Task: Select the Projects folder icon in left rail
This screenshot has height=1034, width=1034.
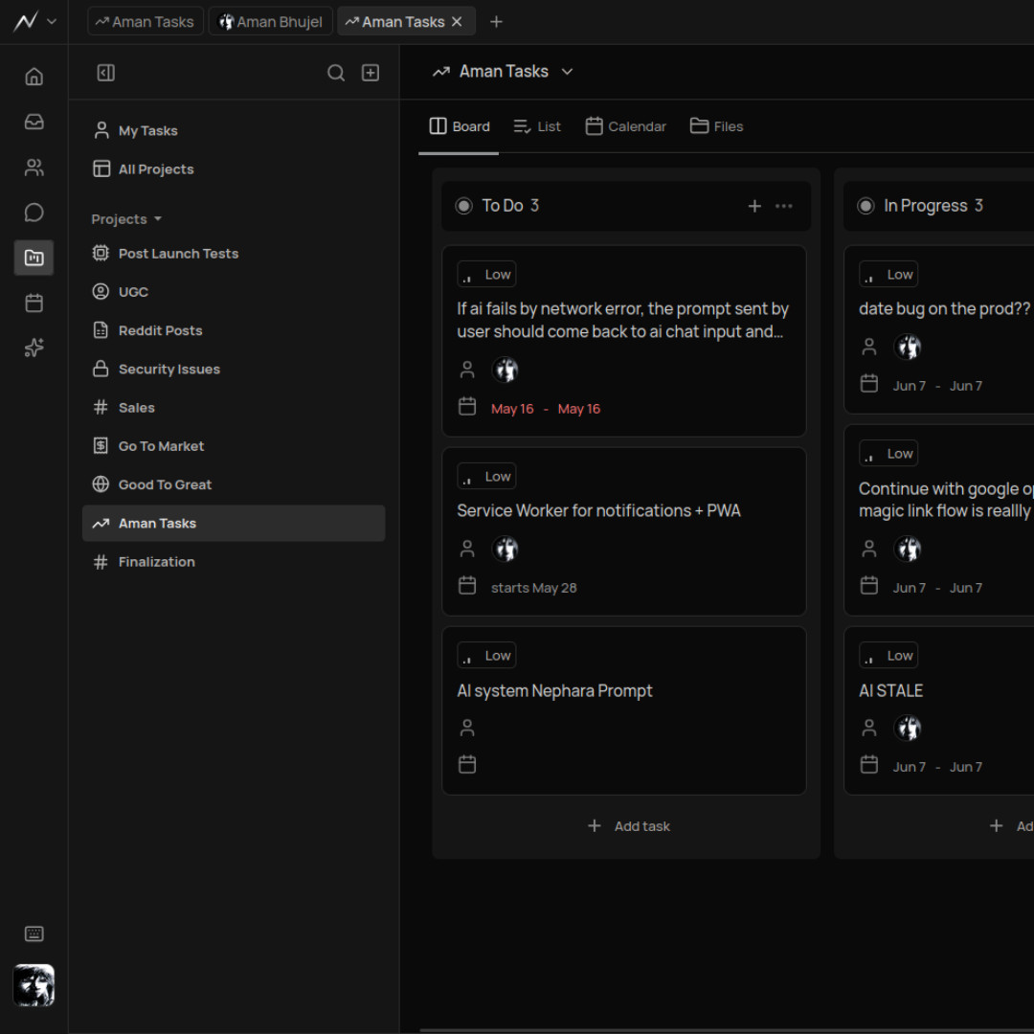Action: click(x=34, y=258)
